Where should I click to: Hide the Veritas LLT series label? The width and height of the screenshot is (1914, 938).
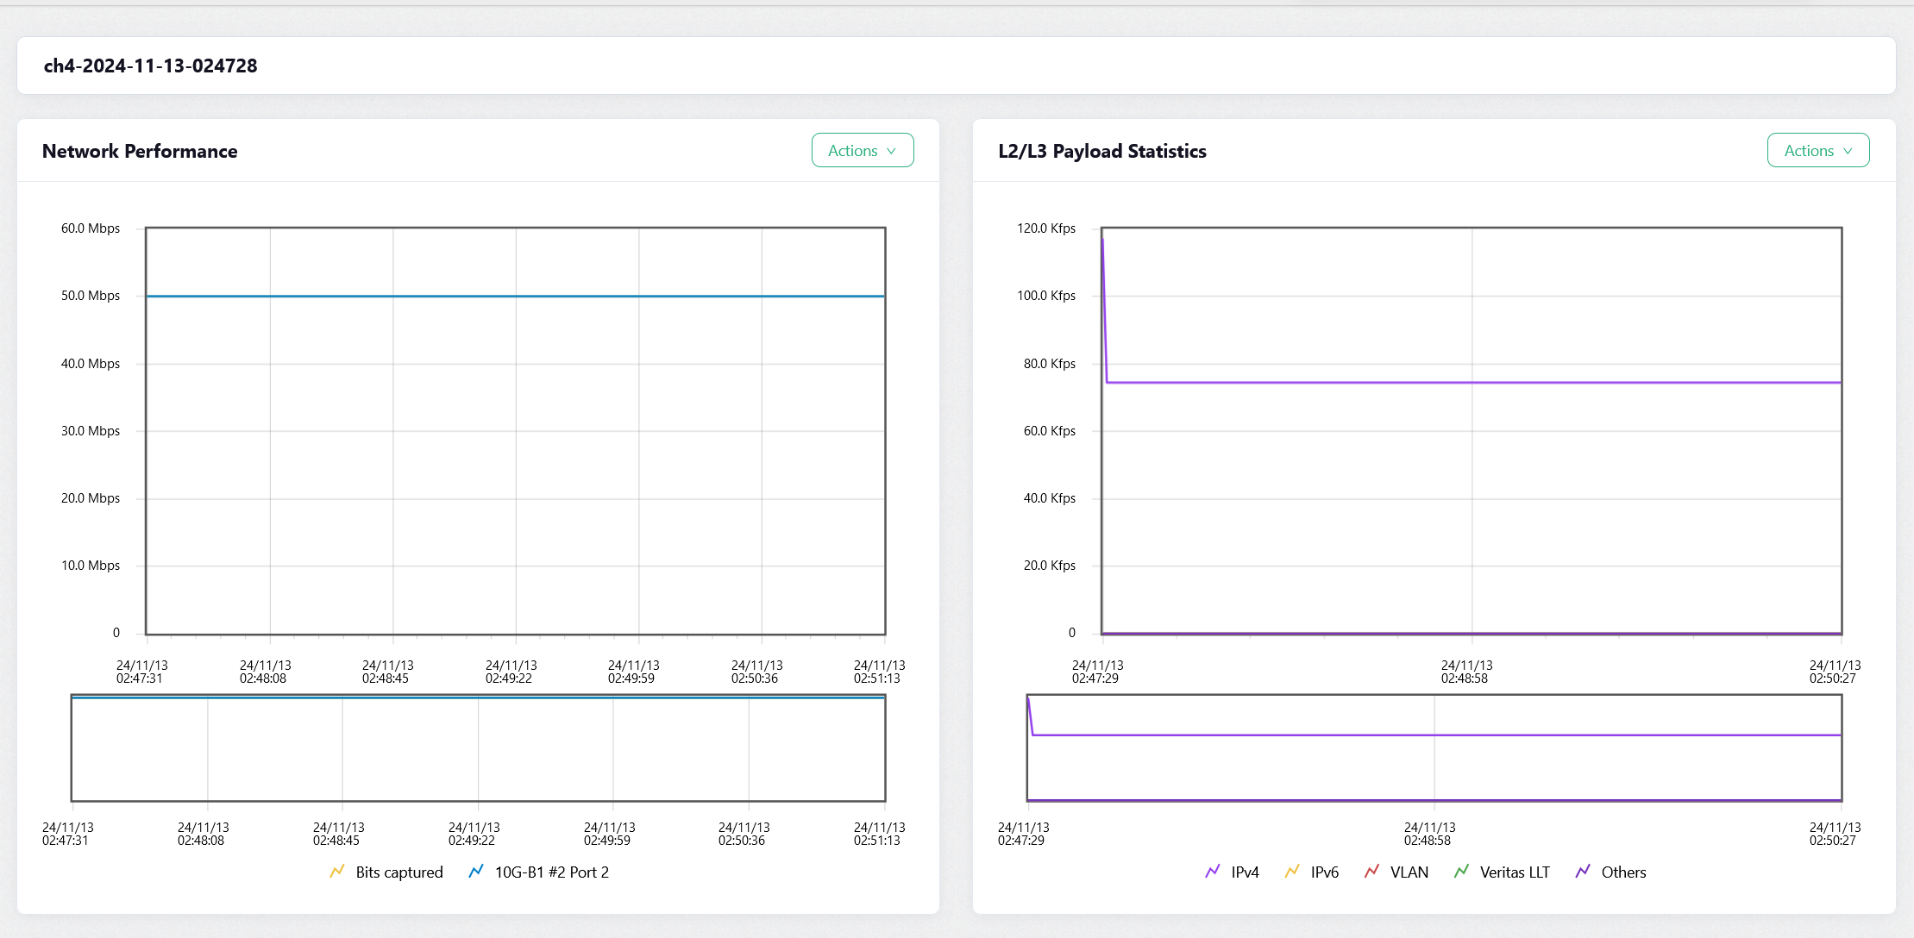tap(1515, 872)
